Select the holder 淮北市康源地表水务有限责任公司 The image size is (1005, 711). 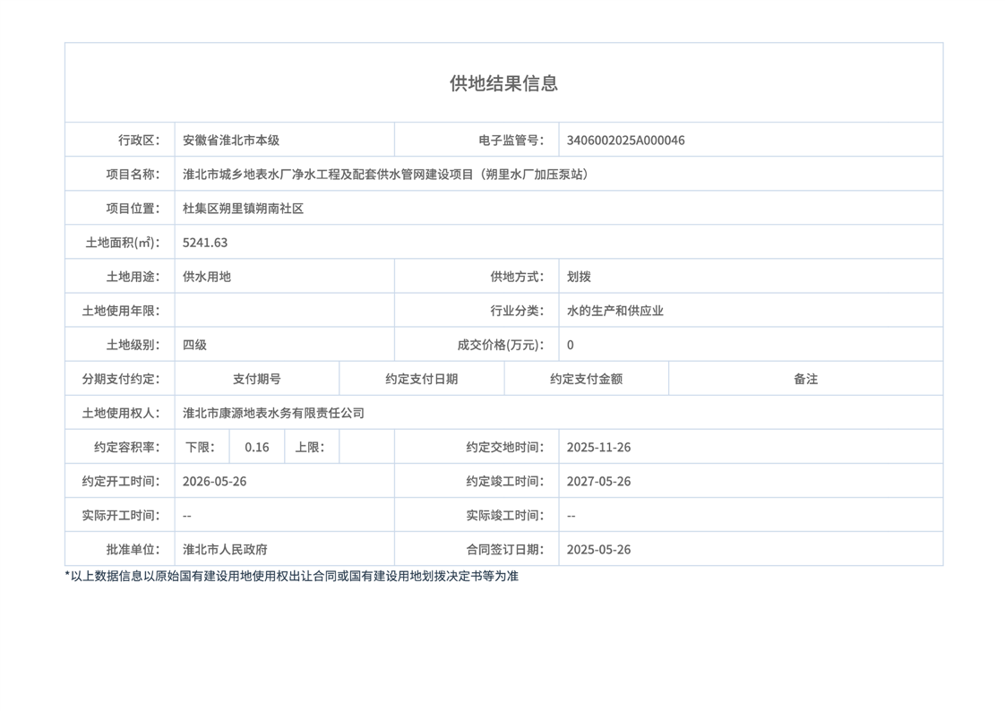tap(274, 413)
